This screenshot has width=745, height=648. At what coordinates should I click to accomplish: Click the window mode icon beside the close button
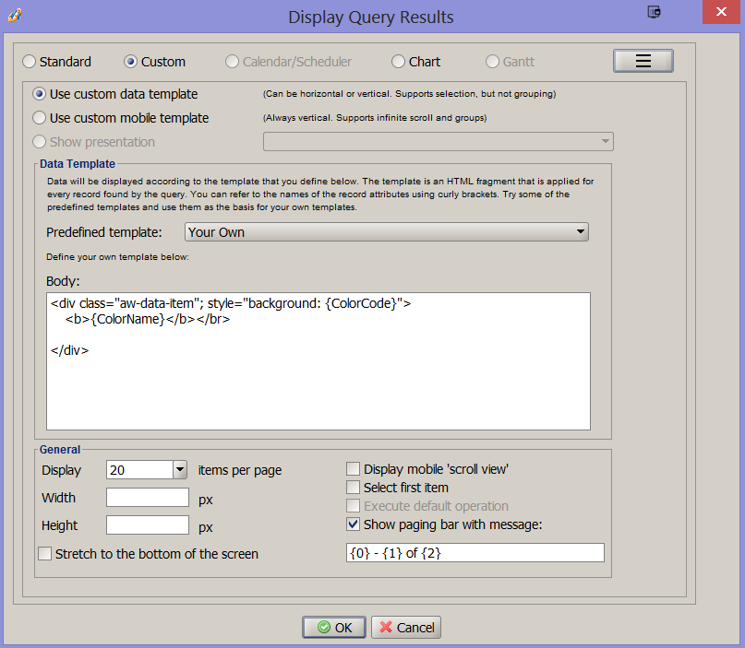[655, 12]
